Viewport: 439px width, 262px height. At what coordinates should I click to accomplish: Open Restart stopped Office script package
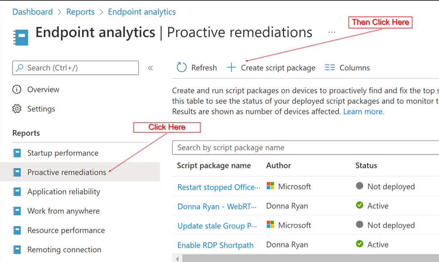pos(219,187)
